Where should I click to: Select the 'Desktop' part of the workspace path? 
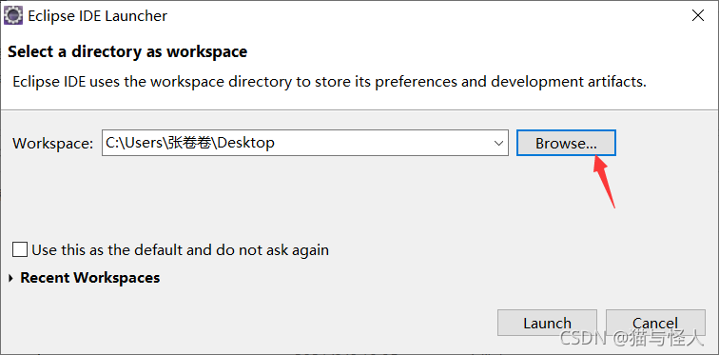pos(246,143)
